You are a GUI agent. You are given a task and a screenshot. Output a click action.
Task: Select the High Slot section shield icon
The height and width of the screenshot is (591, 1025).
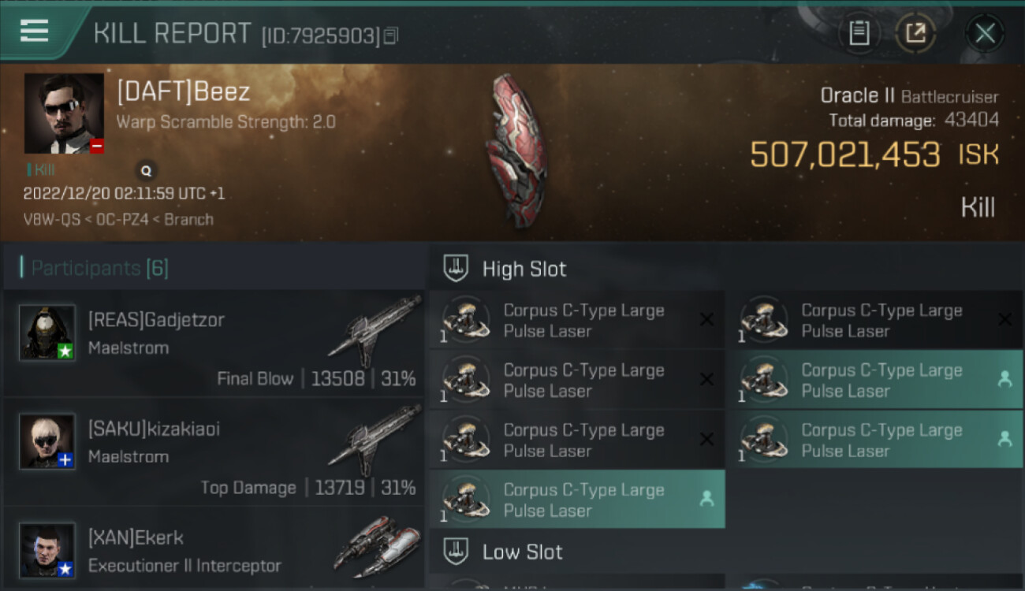pos(456,269)
